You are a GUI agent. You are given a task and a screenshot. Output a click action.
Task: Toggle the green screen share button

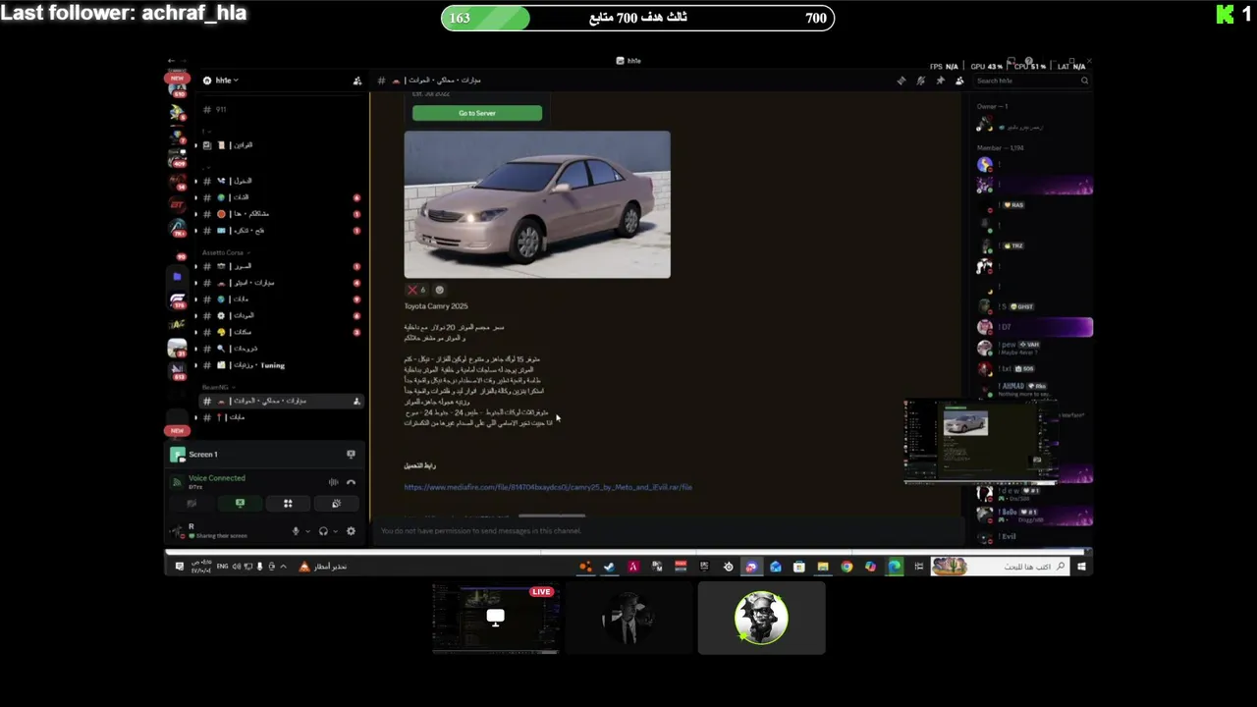tap(240, 504)
